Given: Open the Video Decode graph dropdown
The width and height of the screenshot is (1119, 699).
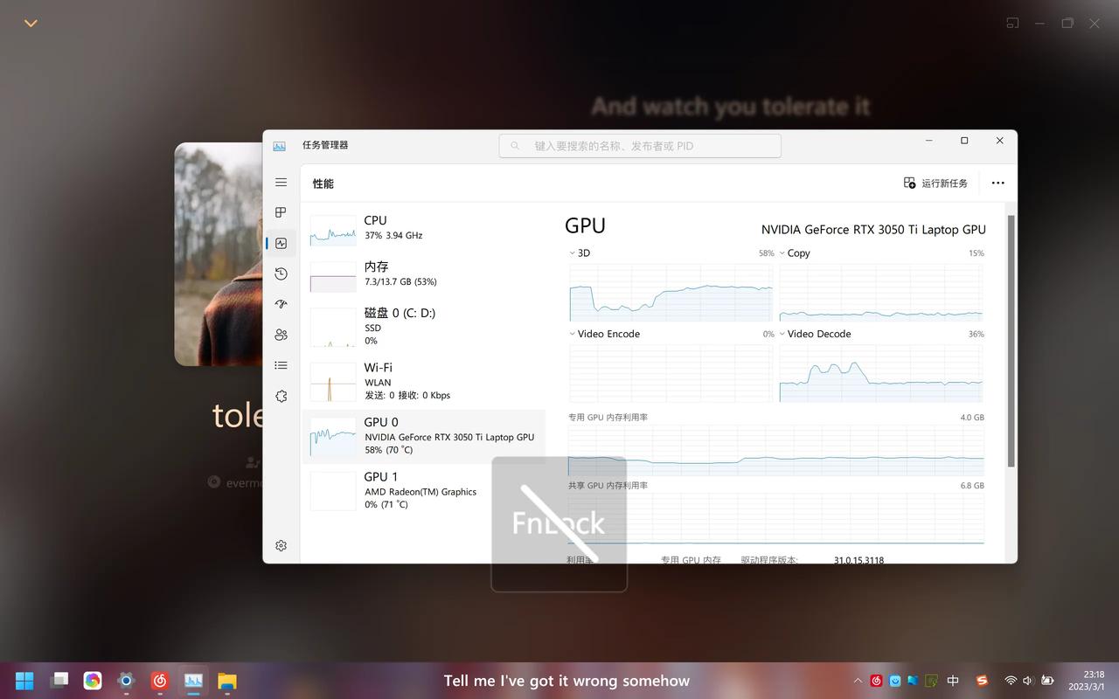Looking at the screenshot, I should (x=782, y=334).
